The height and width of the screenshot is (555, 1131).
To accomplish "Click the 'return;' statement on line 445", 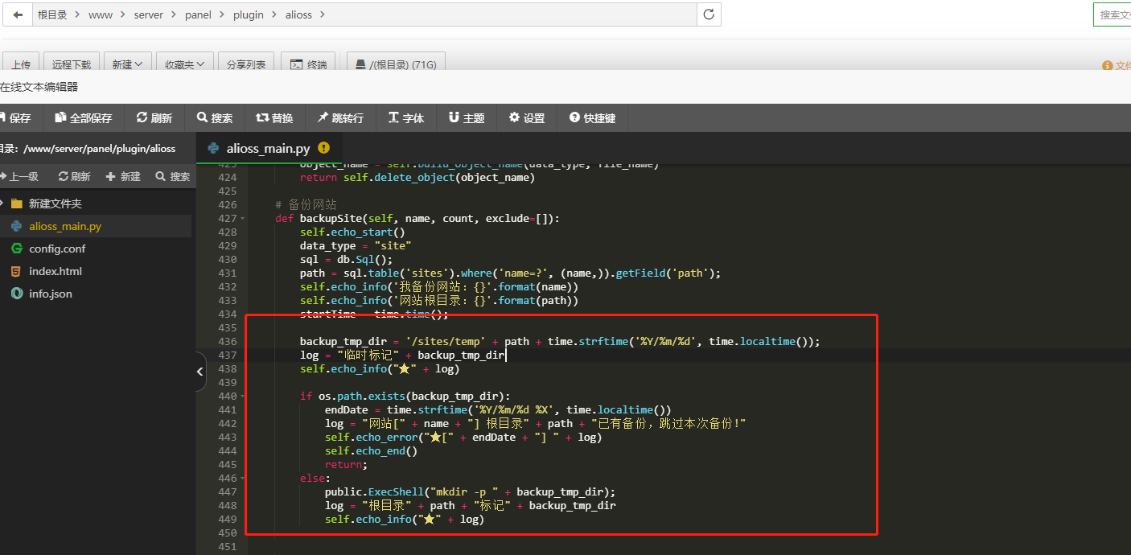I will tap(346, 464).
